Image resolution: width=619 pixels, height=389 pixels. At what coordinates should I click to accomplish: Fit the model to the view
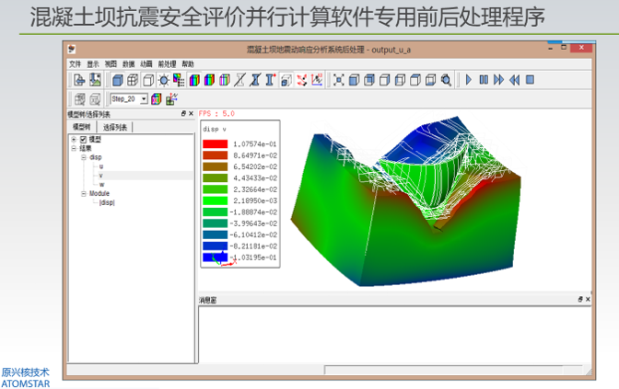338,80
